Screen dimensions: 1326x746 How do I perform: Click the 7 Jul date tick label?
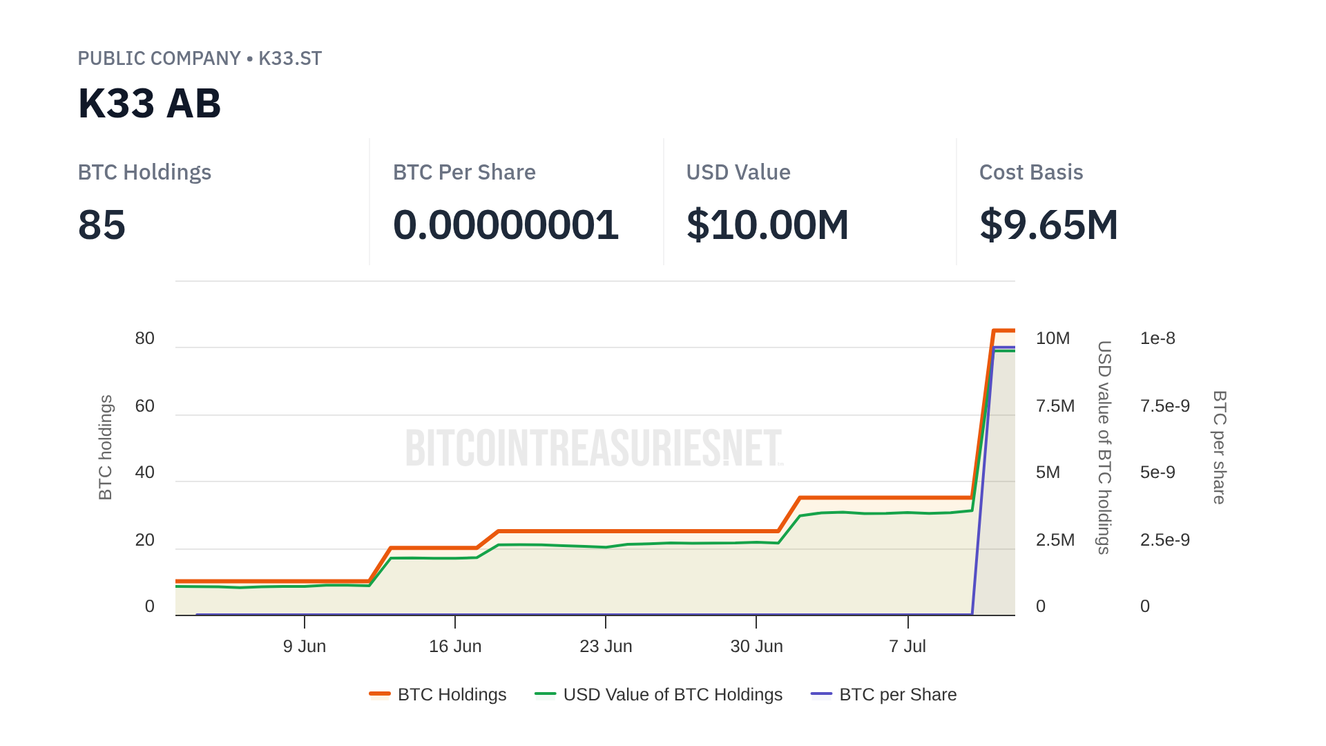(907, 647)
